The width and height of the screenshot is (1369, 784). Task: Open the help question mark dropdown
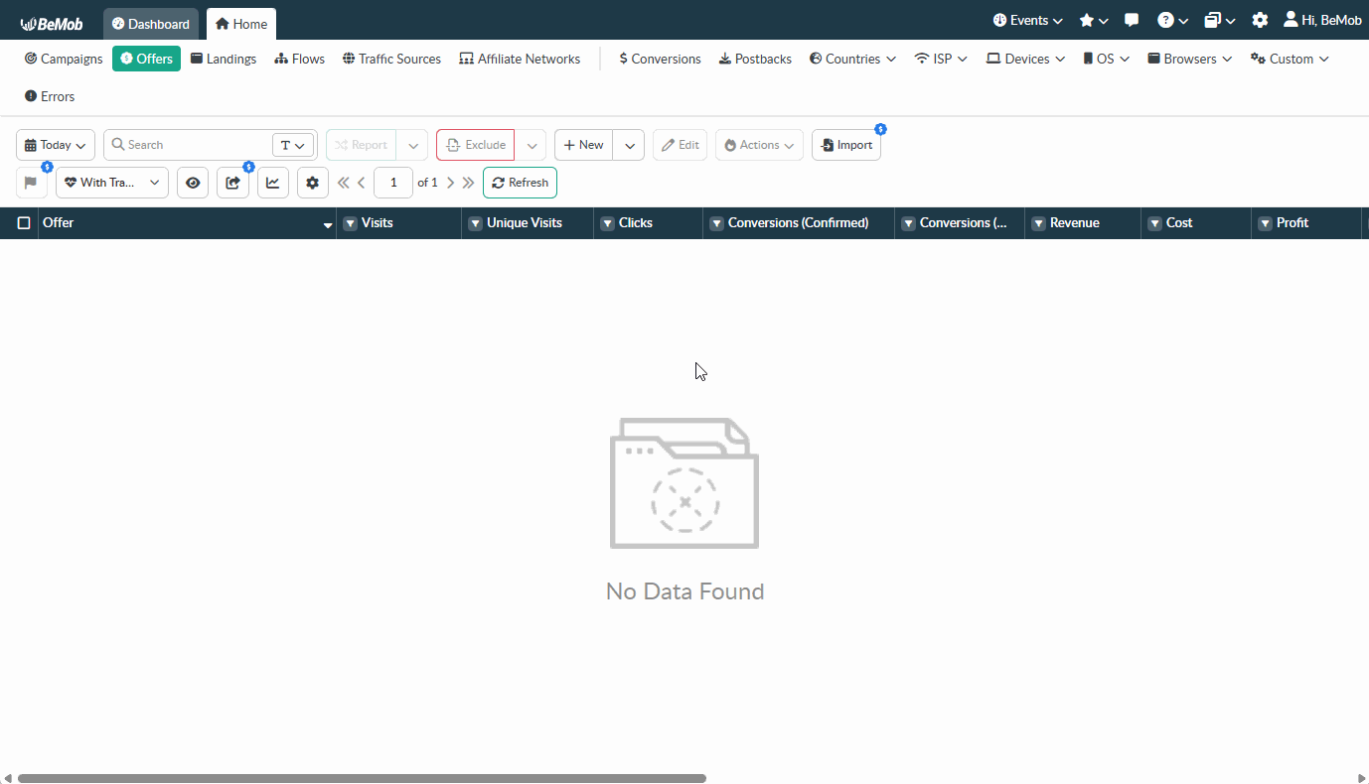tap(1172, 21)
